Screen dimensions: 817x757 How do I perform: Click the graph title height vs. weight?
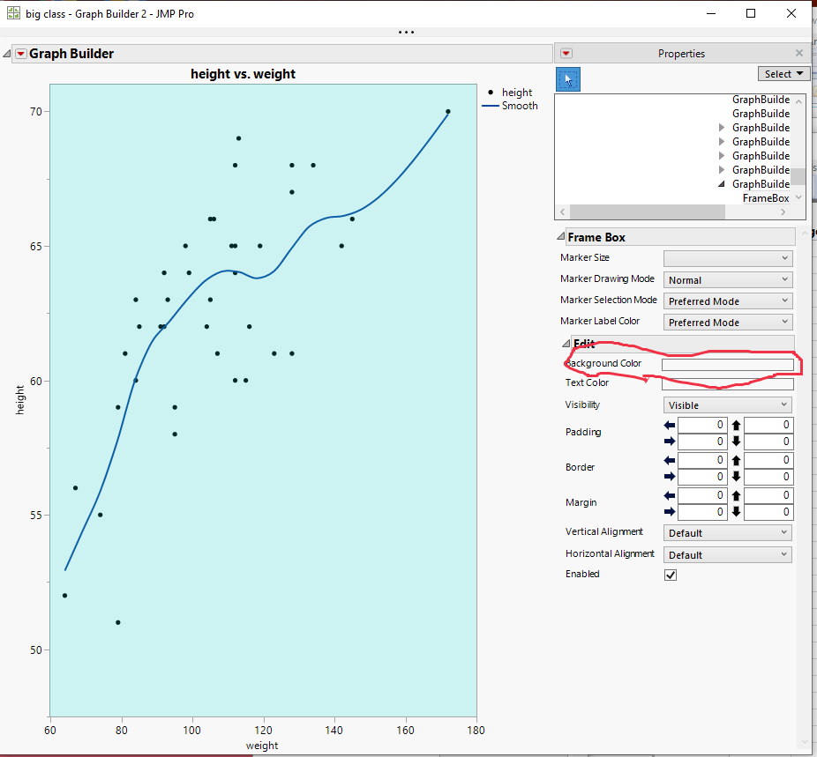click(243, 74)
